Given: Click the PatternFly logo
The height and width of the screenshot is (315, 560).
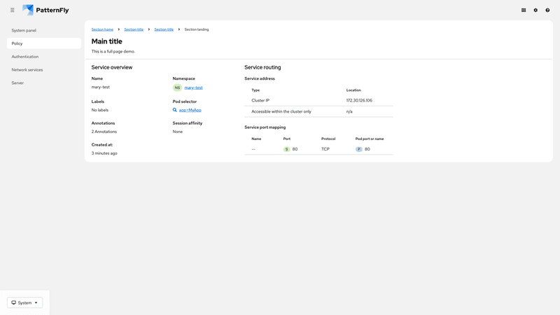Looking at the screenshot, I should (x=45, y=10).
